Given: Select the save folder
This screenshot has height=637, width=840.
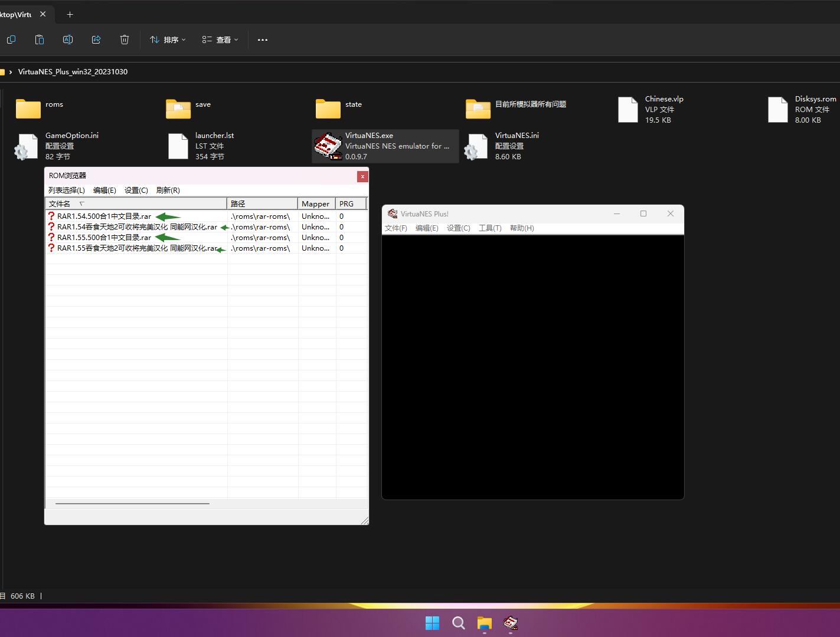Looking at the screenshot, I should click(x=188, y=109).
